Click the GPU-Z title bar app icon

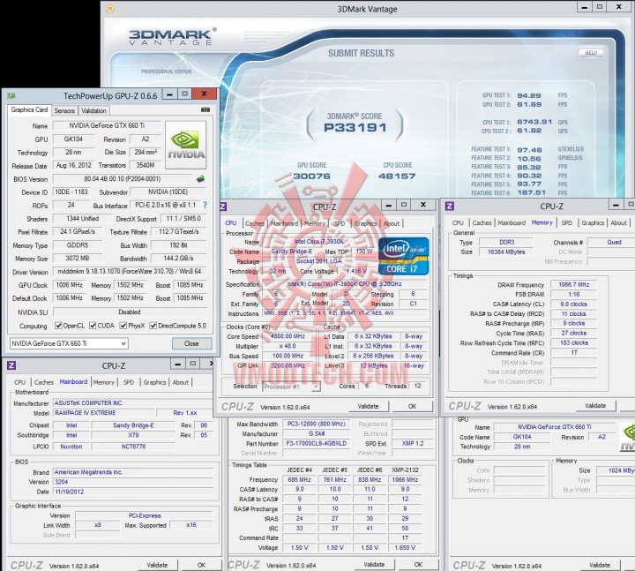(11, 95)
